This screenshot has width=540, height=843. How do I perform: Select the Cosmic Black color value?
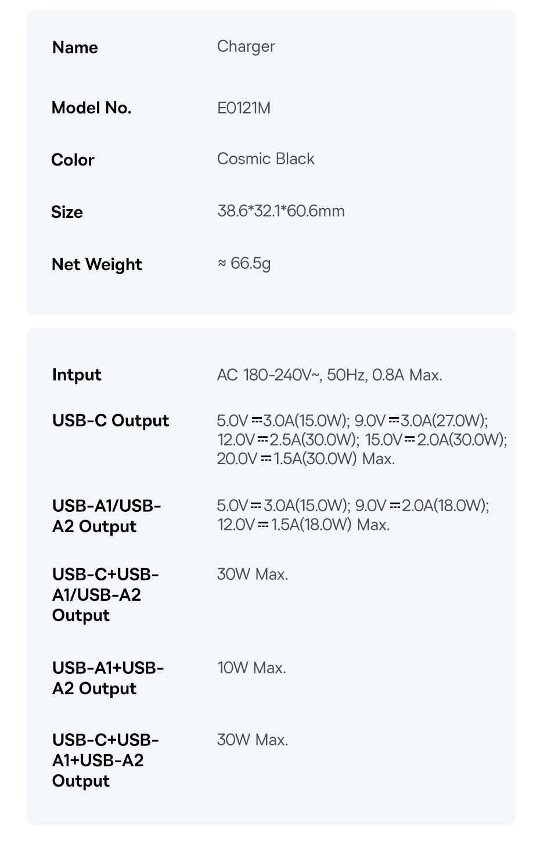[x=265, y=159]
